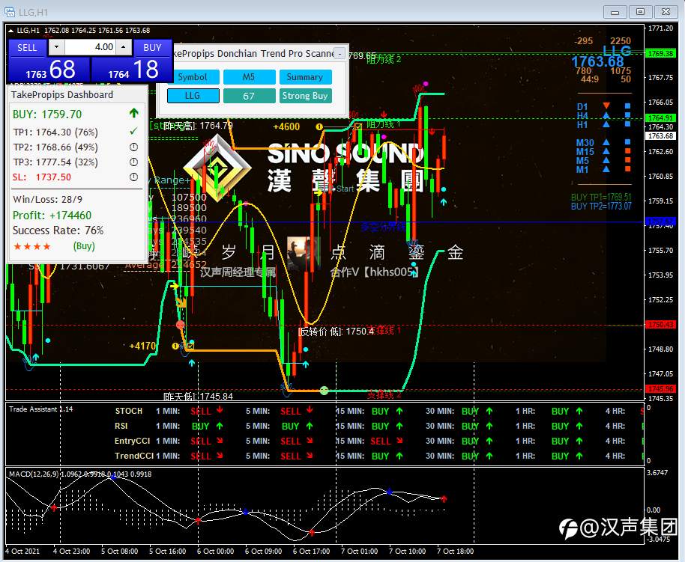This screenshot has height=562, width=685.
Task: Click the TakePropips Dashboard title
Action: click(62, 95)
